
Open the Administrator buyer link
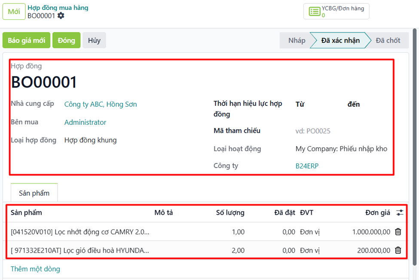pos(85,122)
